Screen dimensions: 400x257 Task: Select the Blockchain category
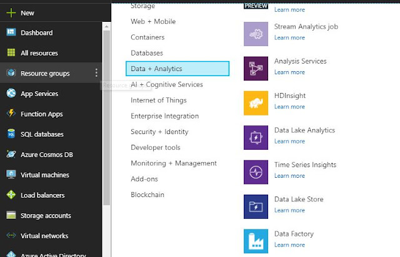[x=147, y=195]
